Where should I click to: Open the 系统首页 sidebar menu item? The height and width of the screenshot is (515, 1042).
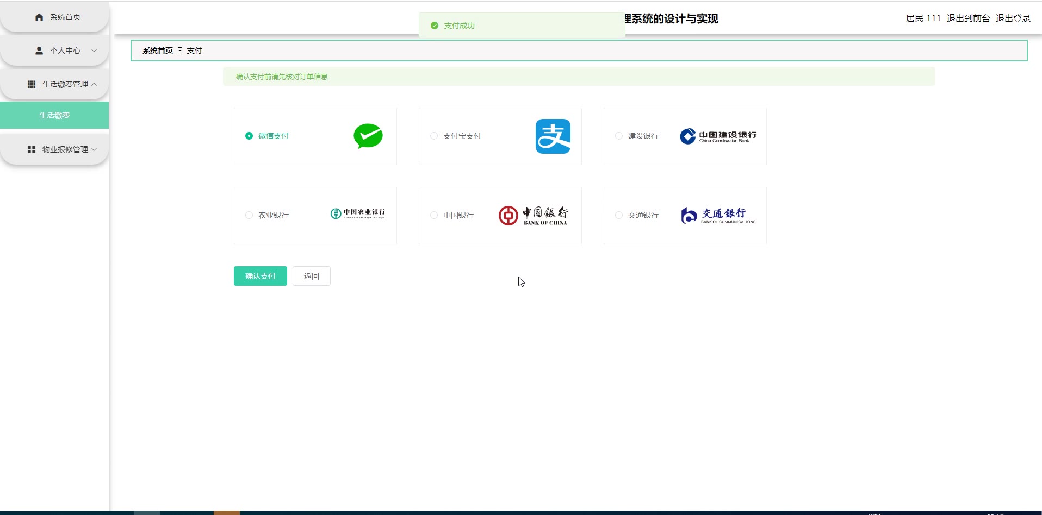[x=54, y=17]
